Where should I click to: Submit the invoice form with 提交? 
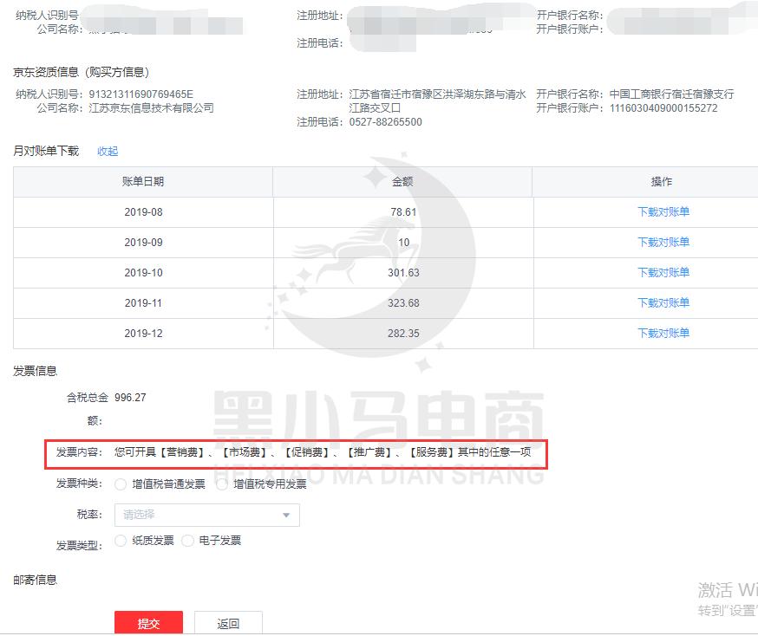pyautogui.click(x=148, y=622)
